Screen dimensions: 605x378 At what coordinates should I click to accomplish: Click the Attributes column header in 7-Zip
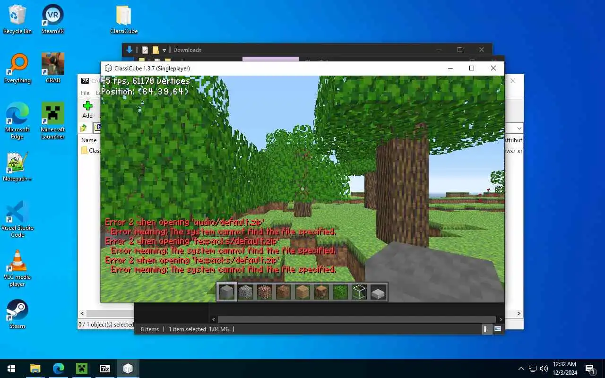tap(513, 140)
